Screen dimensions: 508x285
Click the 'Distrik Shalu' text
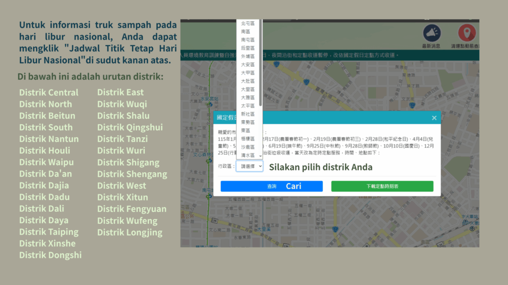coord(124,116)
